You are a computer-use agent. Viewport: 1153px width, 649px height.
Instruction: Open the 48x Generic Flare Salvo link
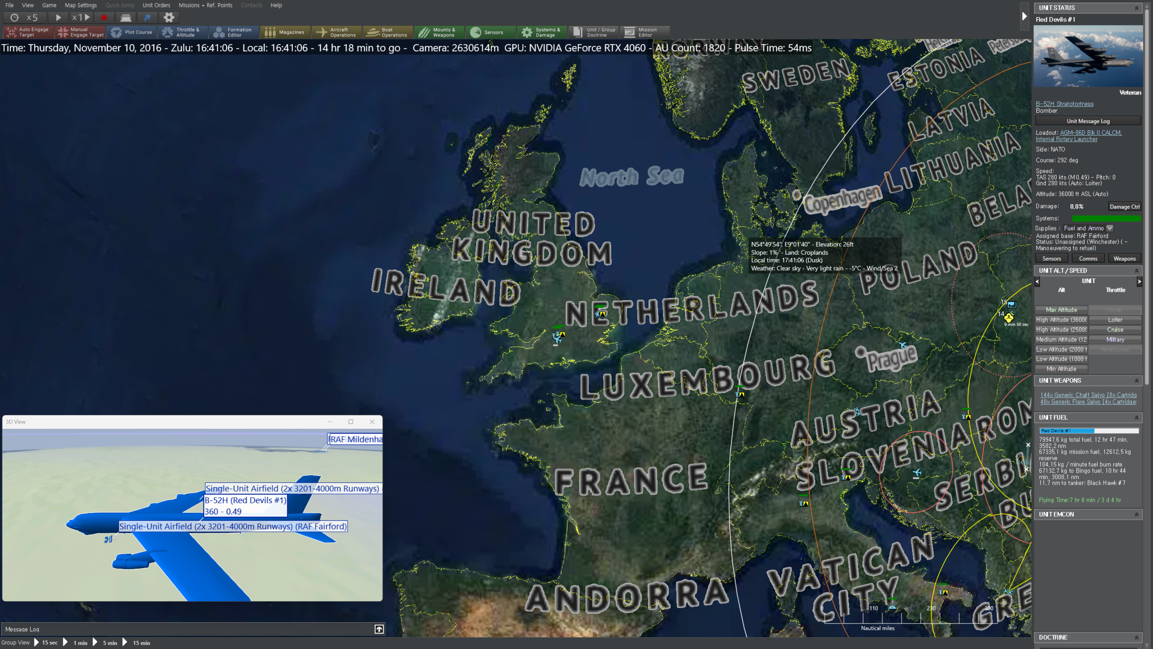point(1088,402)
